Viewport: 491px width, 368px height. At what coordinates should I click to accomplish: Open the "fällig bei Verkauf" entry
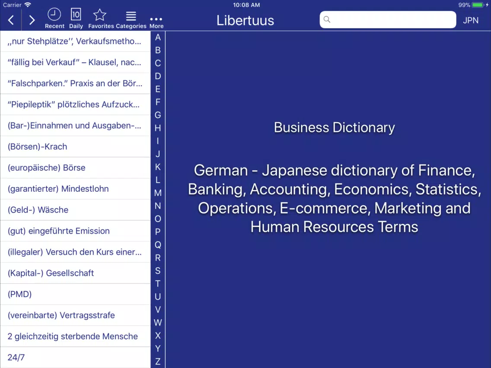click(75, 62)
